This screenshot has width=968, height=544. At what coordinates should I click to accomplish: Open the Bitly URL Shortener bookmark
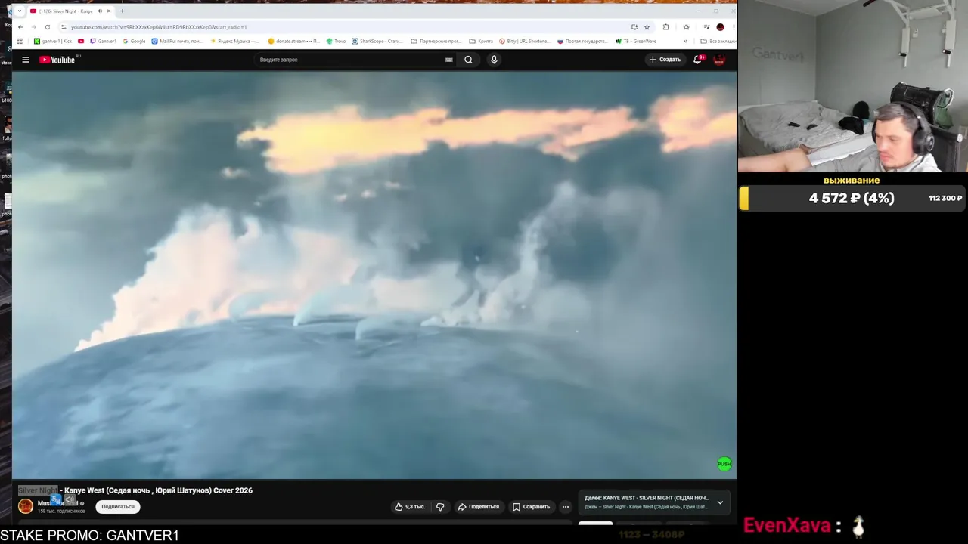(x=525, y=42)
